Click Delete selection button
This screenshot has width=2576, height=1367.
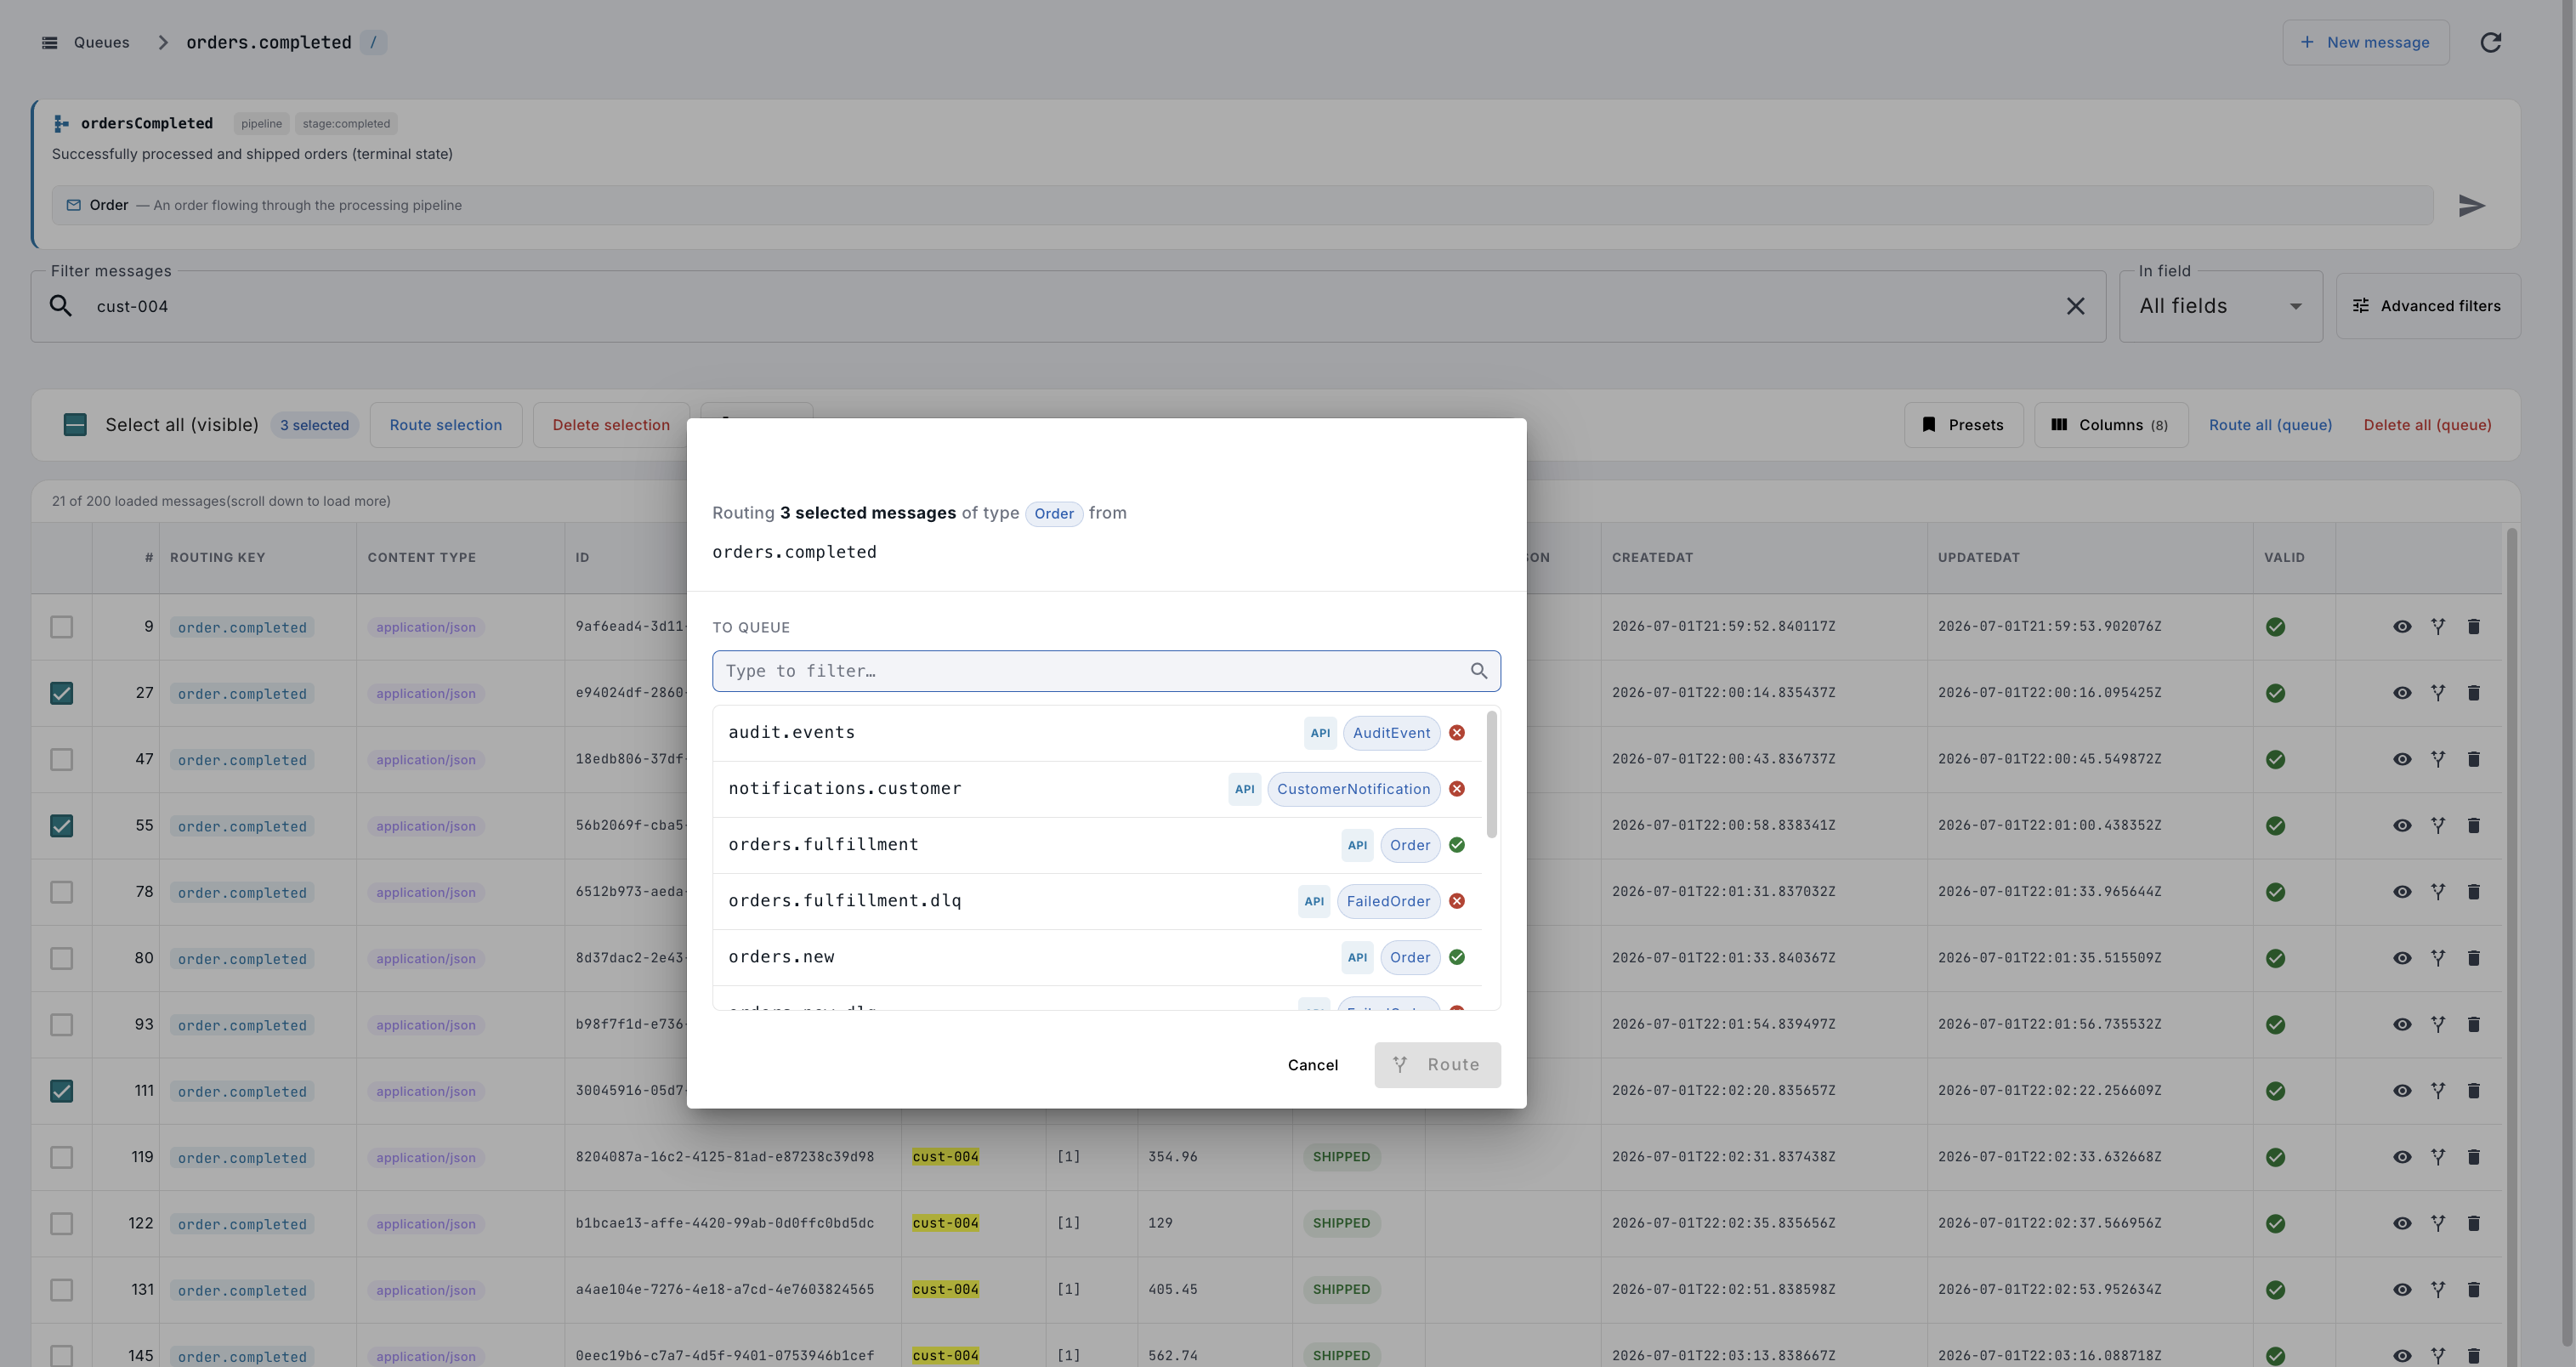pyautogui.click(x=611, y=425)
